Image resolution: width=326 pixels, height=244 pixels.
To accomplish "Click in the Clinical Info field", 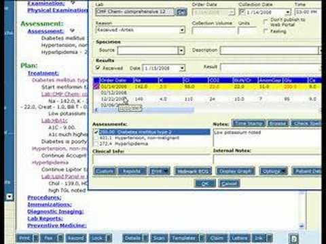I will (151, 159).
